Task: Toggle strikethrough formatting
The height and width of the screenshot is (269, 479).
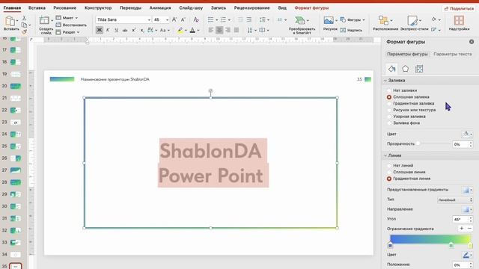Action: tap(125, 30)
